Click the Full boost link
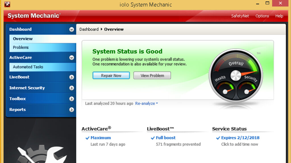 [x=166, y=138]
